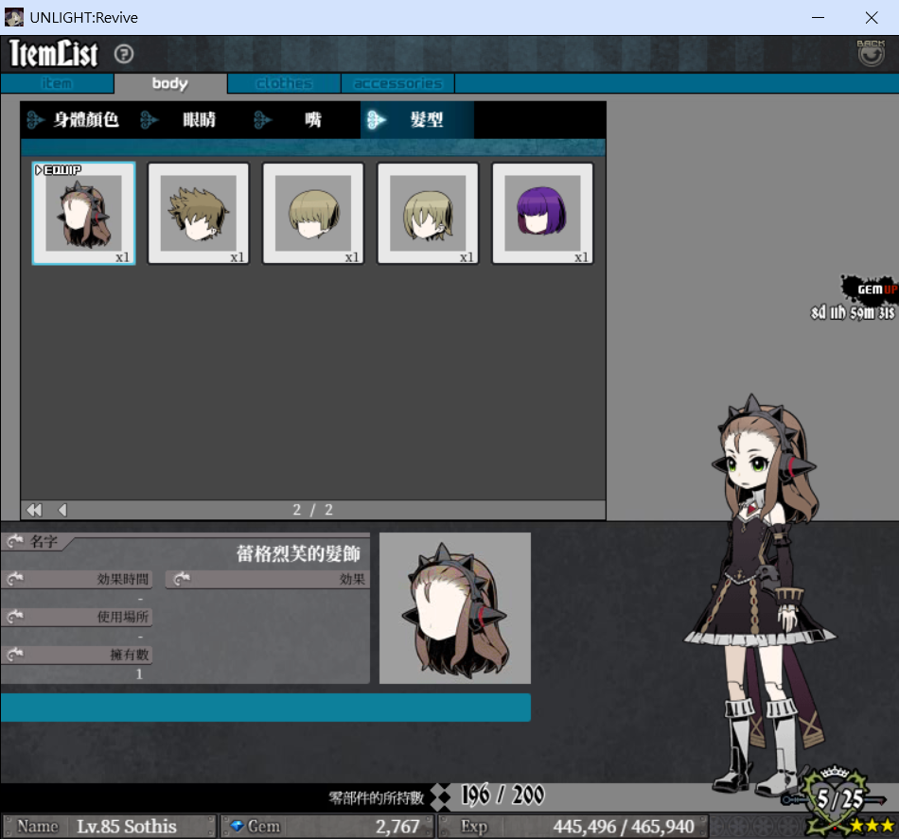The height and width of the screenshot is (839, 899).
Task: Go to previous page arrow
Action: tap(62, 510)
